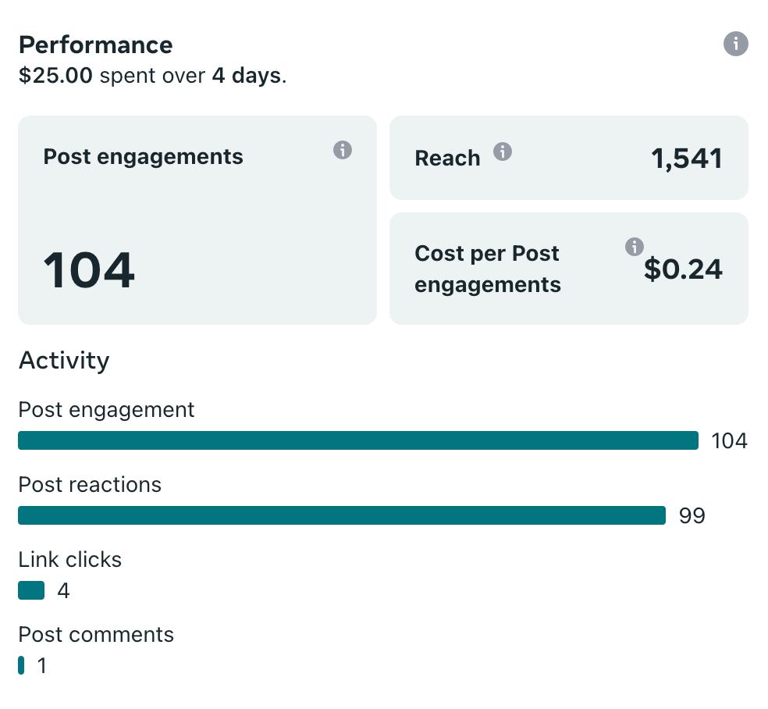Click the Link clicks label
Viewport: 768px width, 709px height.
click(70, 559)
